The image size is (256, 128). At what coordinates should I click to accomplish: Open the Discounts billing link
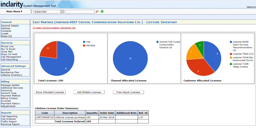click(6, 90)
